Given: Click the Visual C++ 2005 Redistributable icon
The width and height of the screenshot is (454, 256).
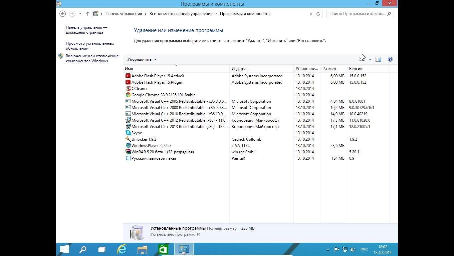Looking at the screenshot, I should pos(128,101).
